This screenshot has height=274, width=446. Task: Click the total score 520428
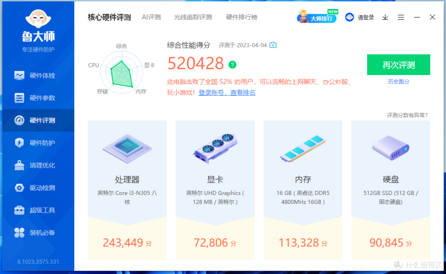tap(195, 63)
